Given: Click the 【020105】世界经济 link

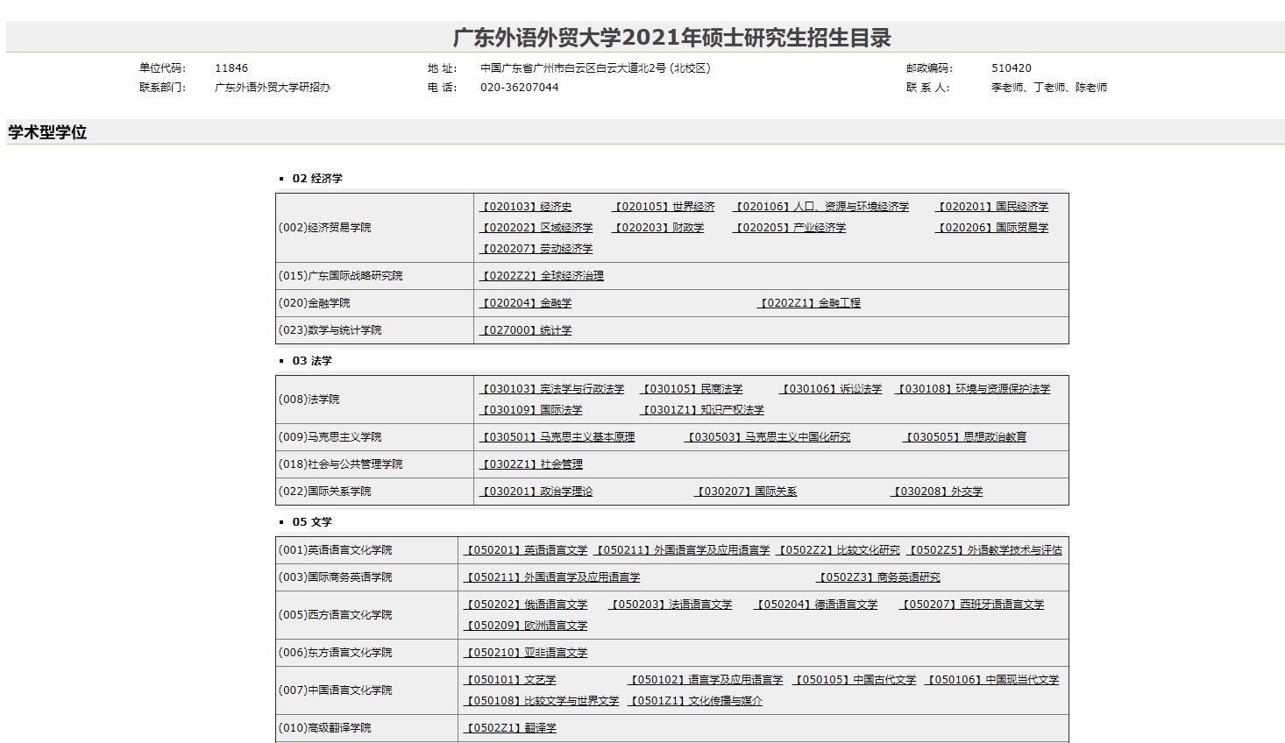Looking at the screenshot, I should 663,207.
